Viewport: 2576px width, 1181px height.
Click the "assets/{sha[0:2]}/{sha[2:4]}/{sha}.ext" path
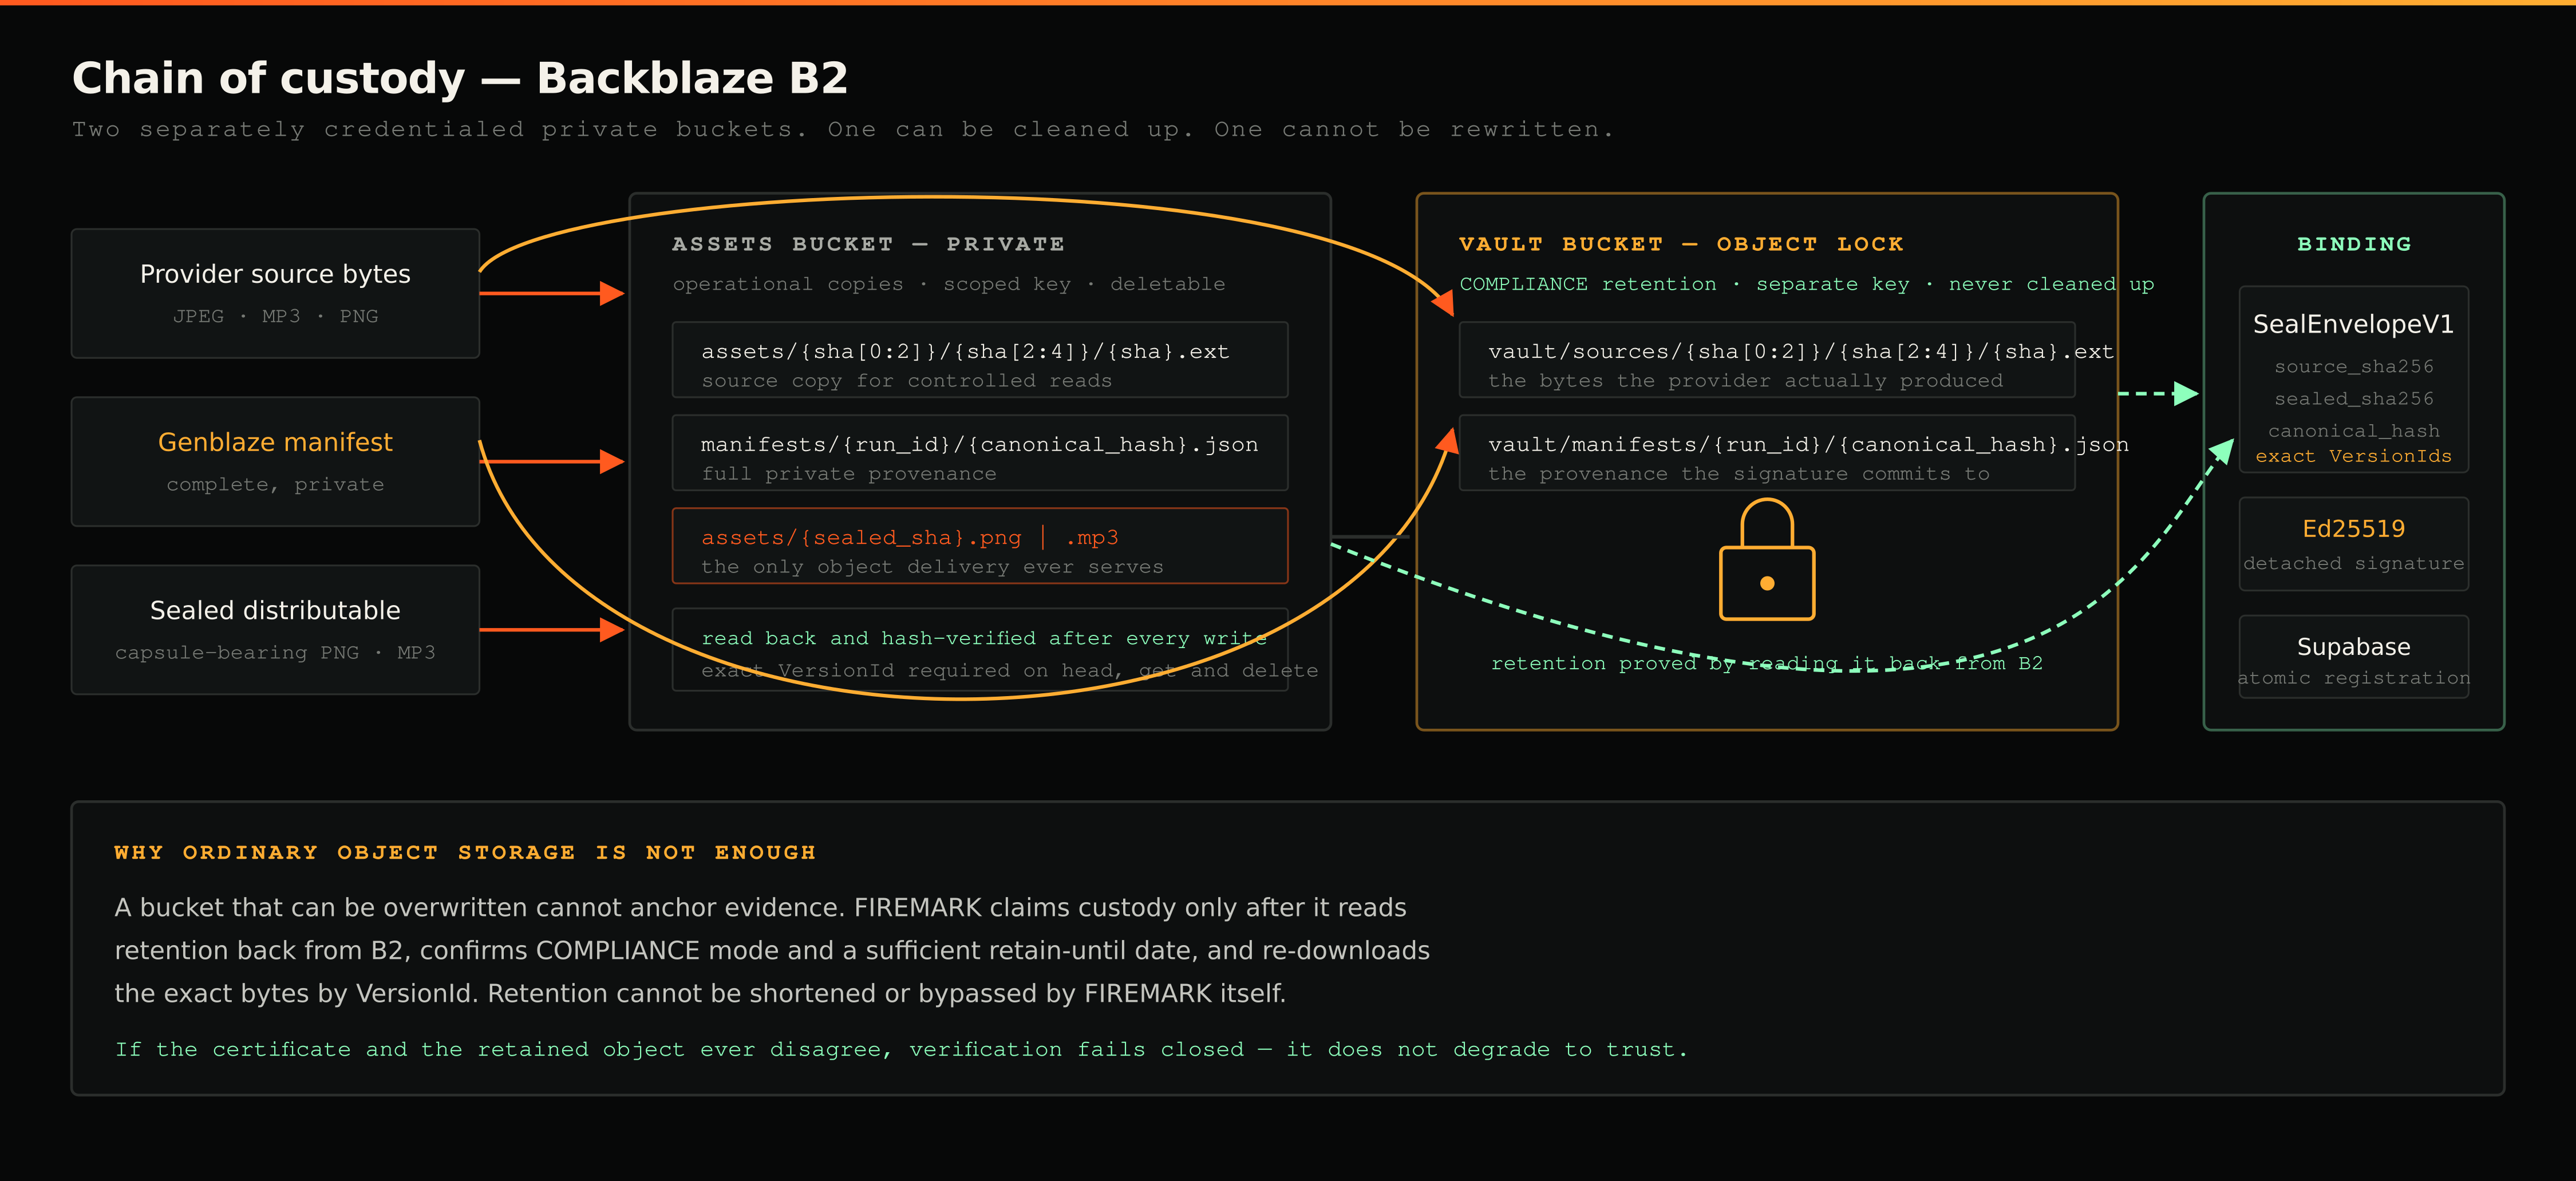[965, 351]
